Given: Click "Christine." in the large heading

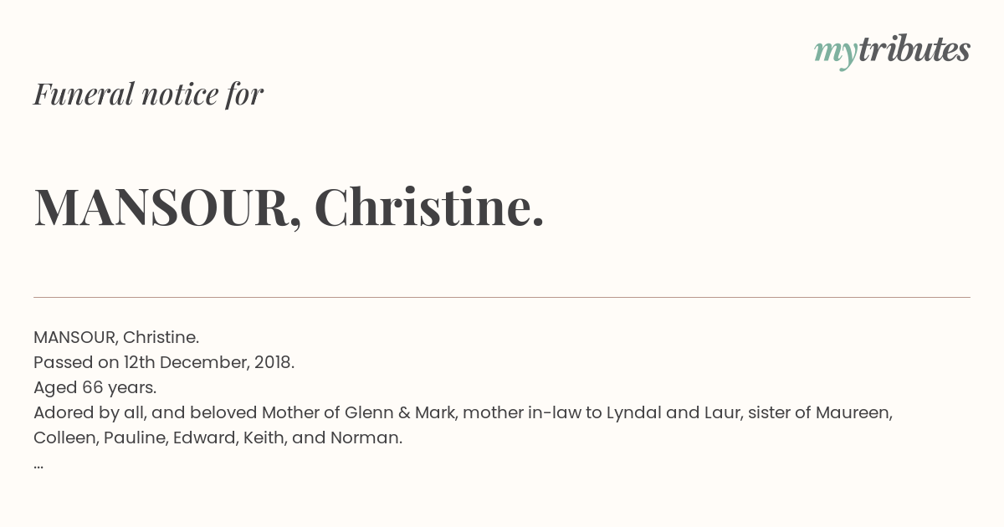Looking at the screenshot, I should click(x=429, y=206).
